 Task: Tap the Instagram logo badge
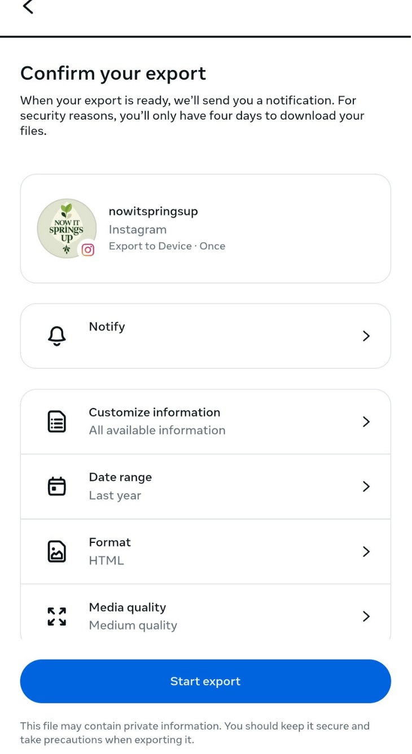pyautogui.click(x=88, y=249)
